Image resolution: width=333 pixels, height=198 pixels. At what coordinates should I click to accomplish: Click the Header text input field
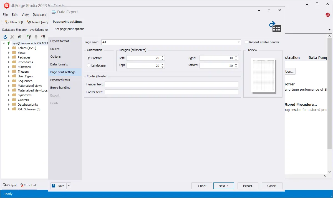[171, 84]
